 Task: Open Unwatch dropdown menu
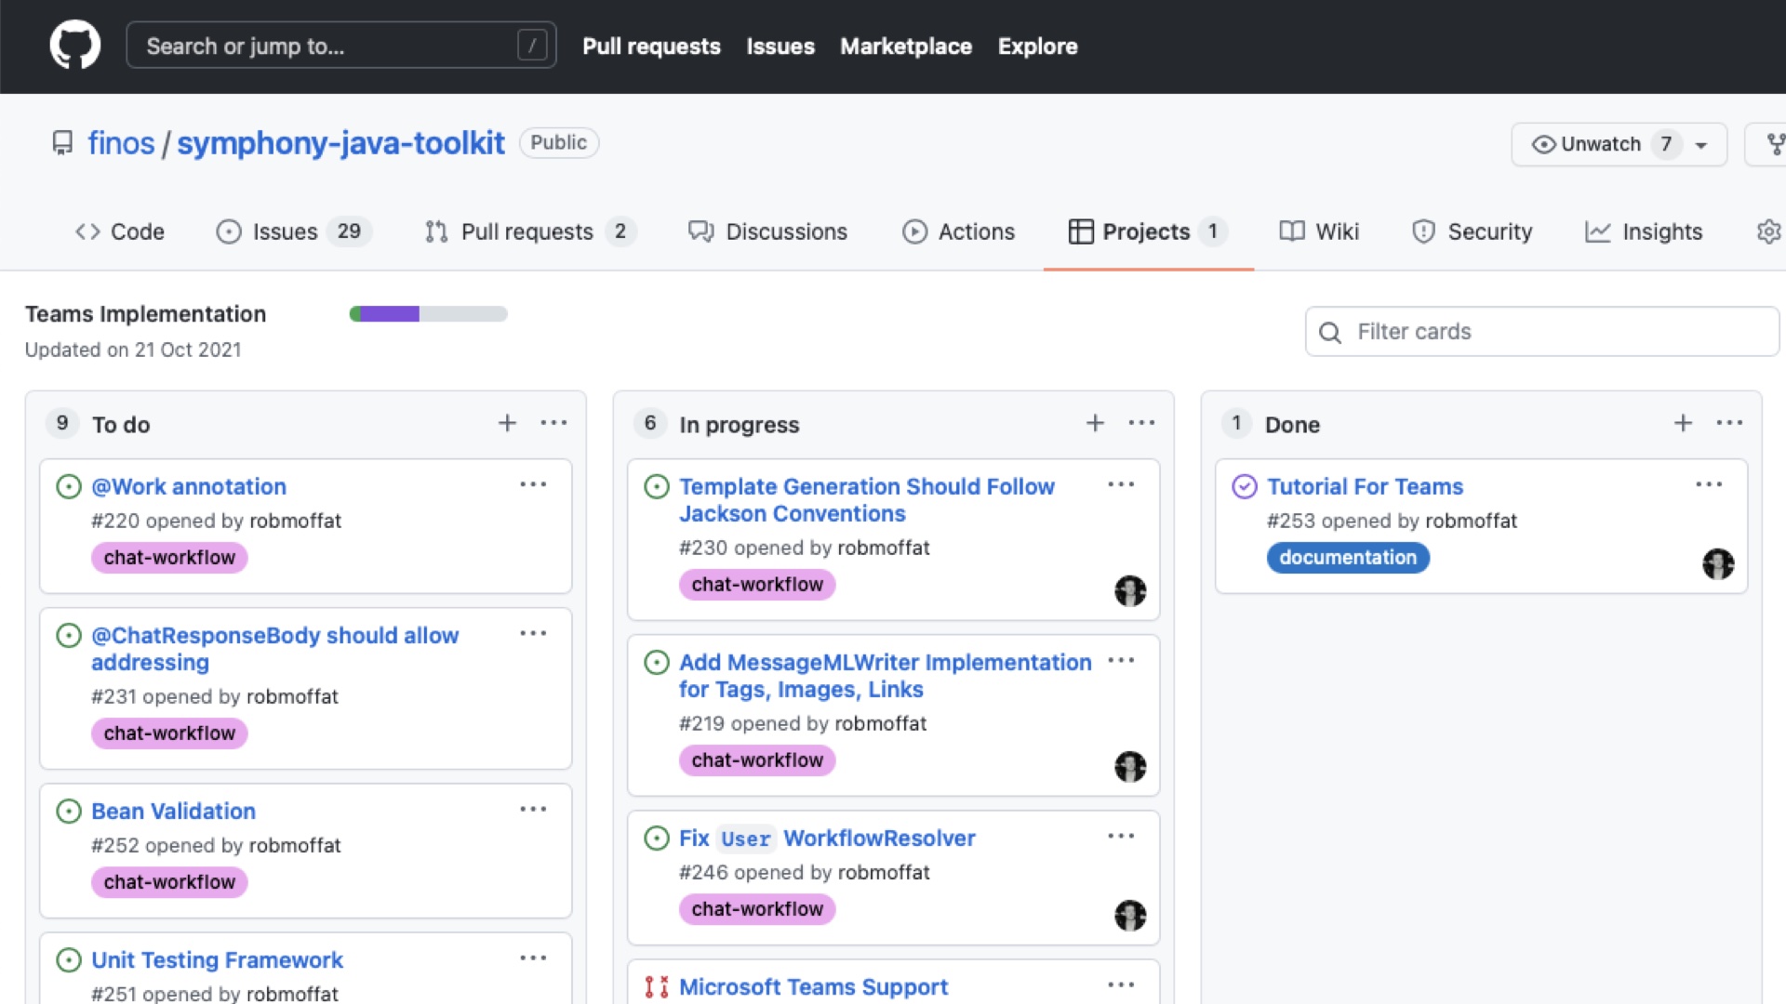point(1619,144)
